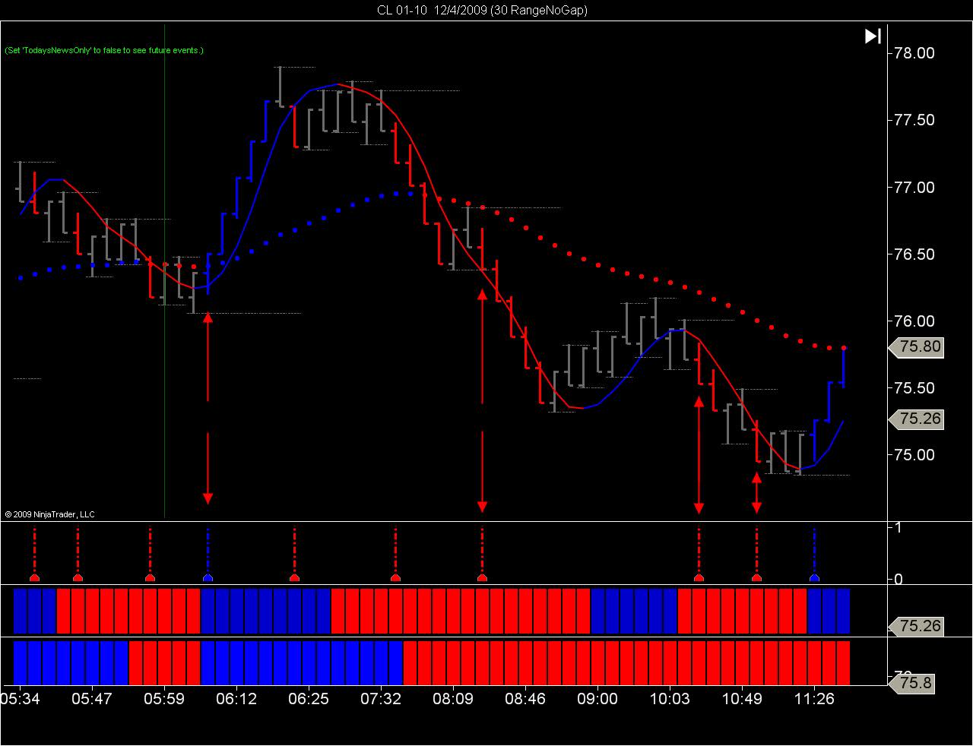Click the 09:00 time axis label
The height and width of the screenshot is (746, 973).
[597, 698]
